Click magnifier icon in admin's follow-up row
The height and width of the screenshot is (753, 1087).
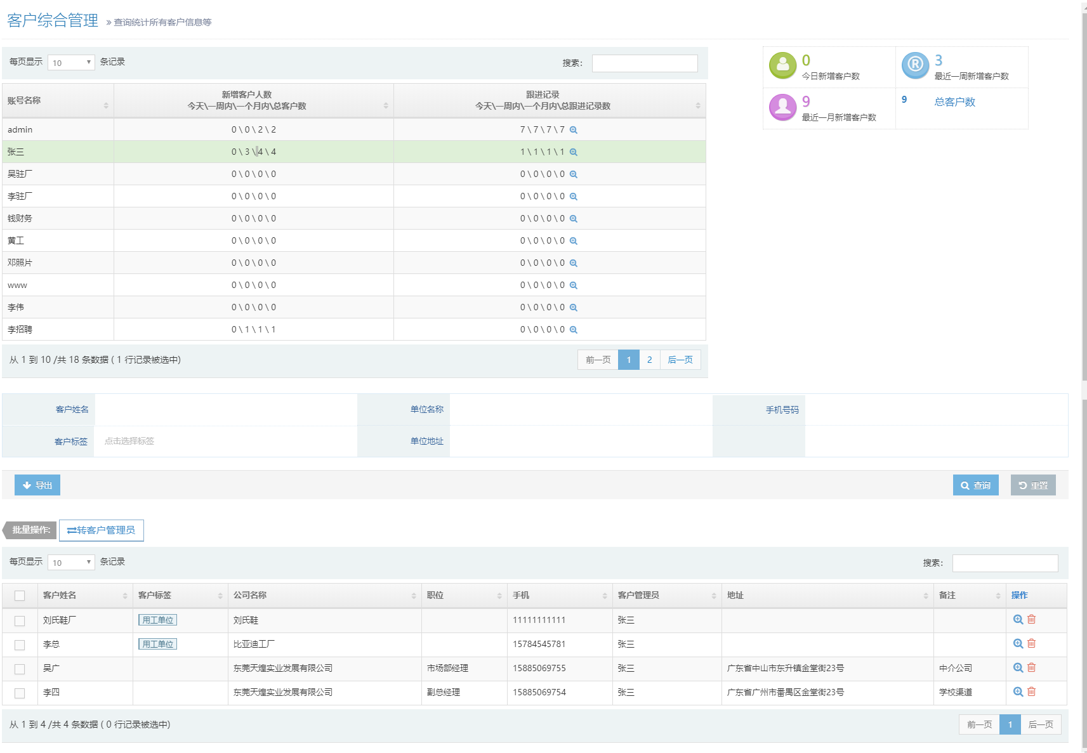tap(573, 130)
